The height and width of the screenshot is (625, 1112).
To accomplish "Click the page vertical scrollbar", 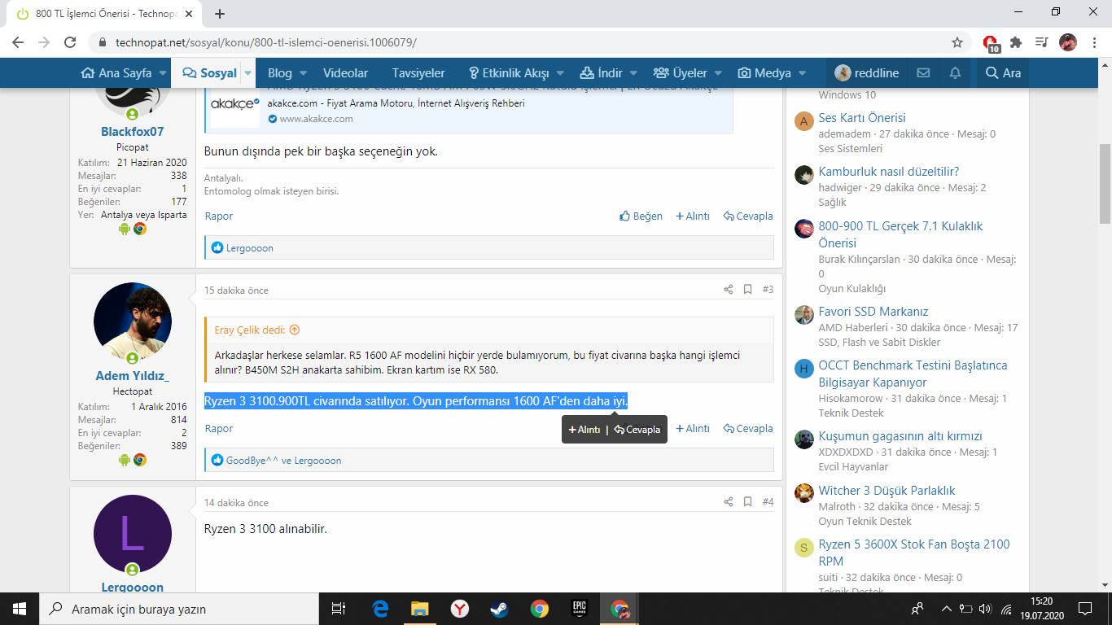I will click(1105, 184).
